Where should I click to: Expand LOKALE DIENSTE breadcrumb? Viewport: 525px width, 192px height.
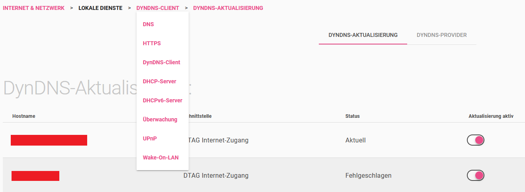(x=100, y=8)
